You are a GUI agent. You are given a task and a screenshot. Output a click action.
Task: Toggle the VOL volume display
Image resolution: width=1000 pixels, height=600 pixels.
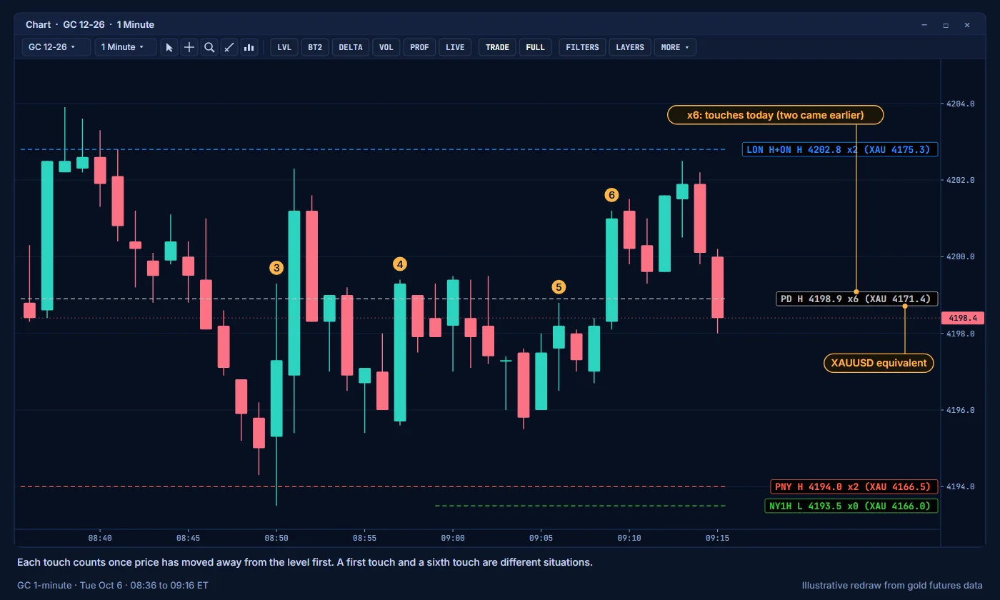(x=386, y=47)
